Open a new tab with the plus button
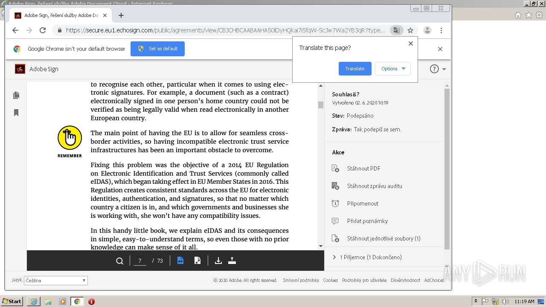Image resolution: width=546 pixels, height=307 pixels. [121, 15]
